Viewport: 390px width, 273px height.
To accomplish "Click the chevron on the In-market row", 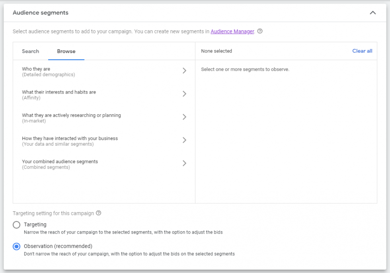I will point(184,117).
